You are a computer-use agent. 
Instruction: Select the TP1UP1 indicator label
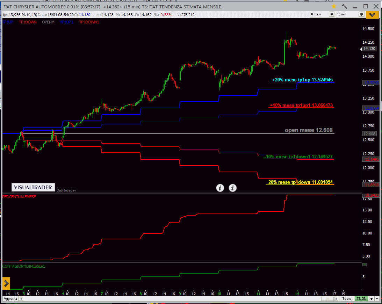point(66,22)
